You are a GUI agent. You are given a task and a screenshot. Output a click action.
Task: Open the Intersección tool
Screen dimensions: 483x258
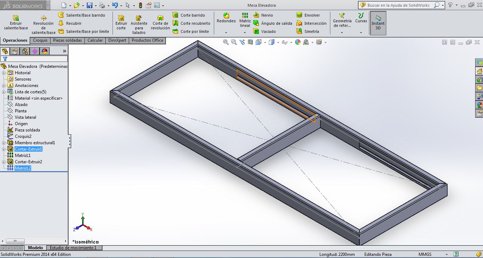[312, 23]
